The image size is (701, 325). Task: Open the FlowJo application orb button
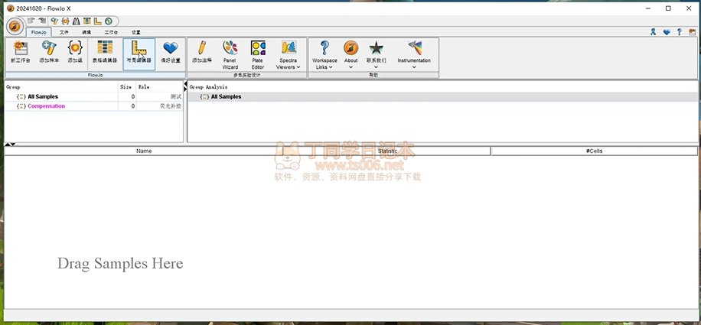pos(15,26)
